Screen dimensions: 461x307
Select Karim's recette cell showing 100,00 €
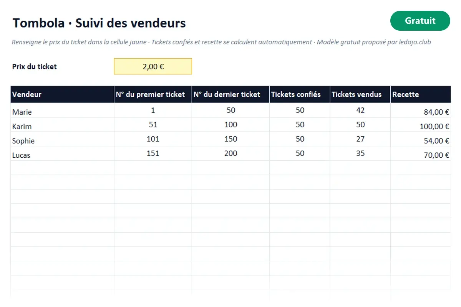point(421,125)
